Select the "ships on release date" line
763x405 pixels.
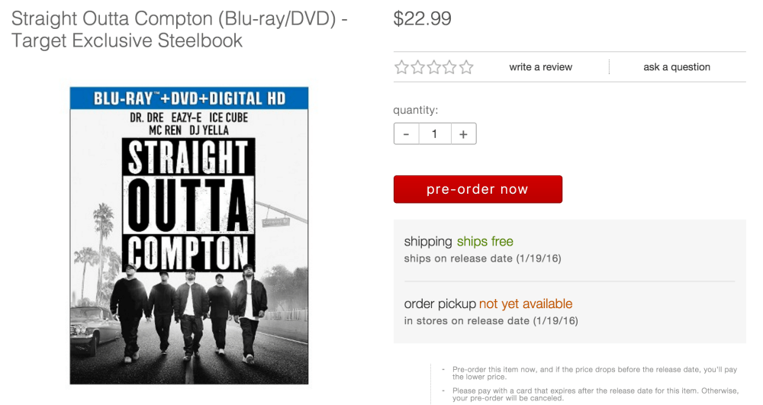pos(482,259)
